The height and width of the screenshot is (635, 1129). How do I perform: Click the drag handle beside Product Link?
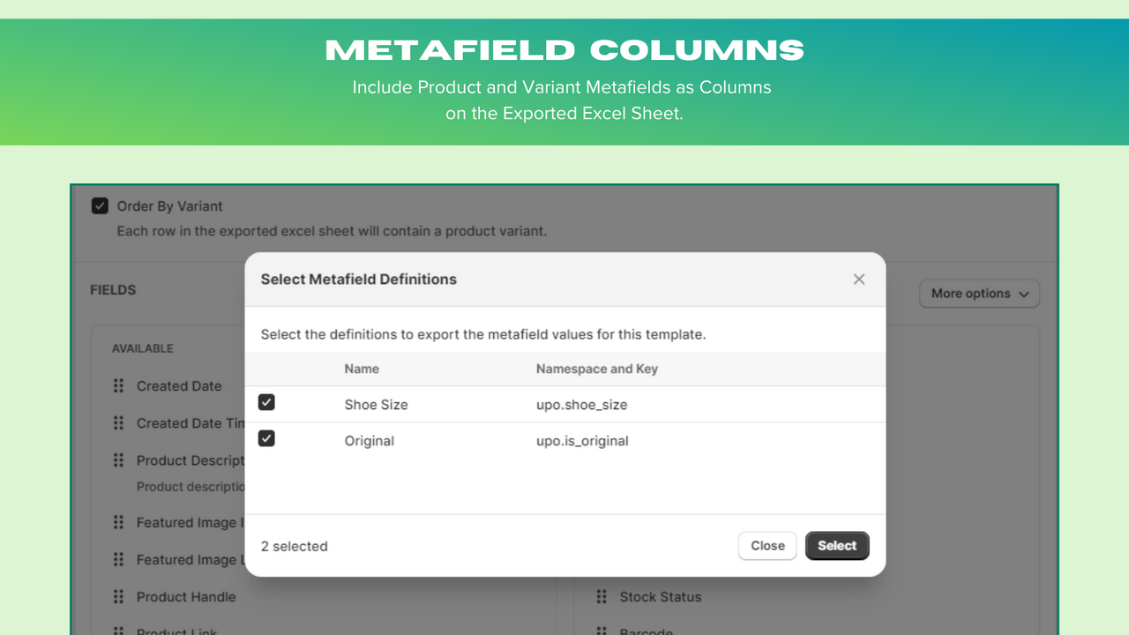pos(118,630)
